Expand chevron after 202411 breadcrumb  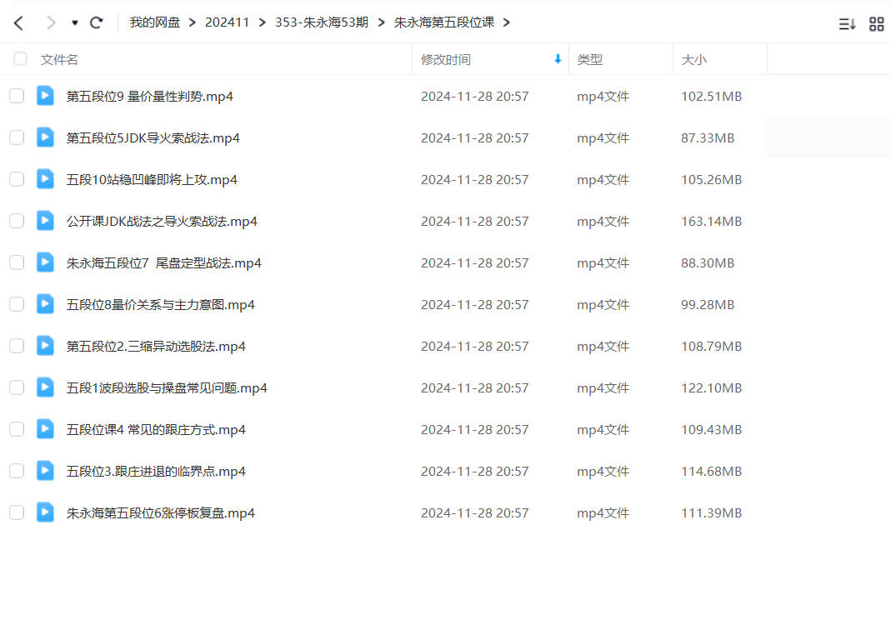(x=262, y=22)
